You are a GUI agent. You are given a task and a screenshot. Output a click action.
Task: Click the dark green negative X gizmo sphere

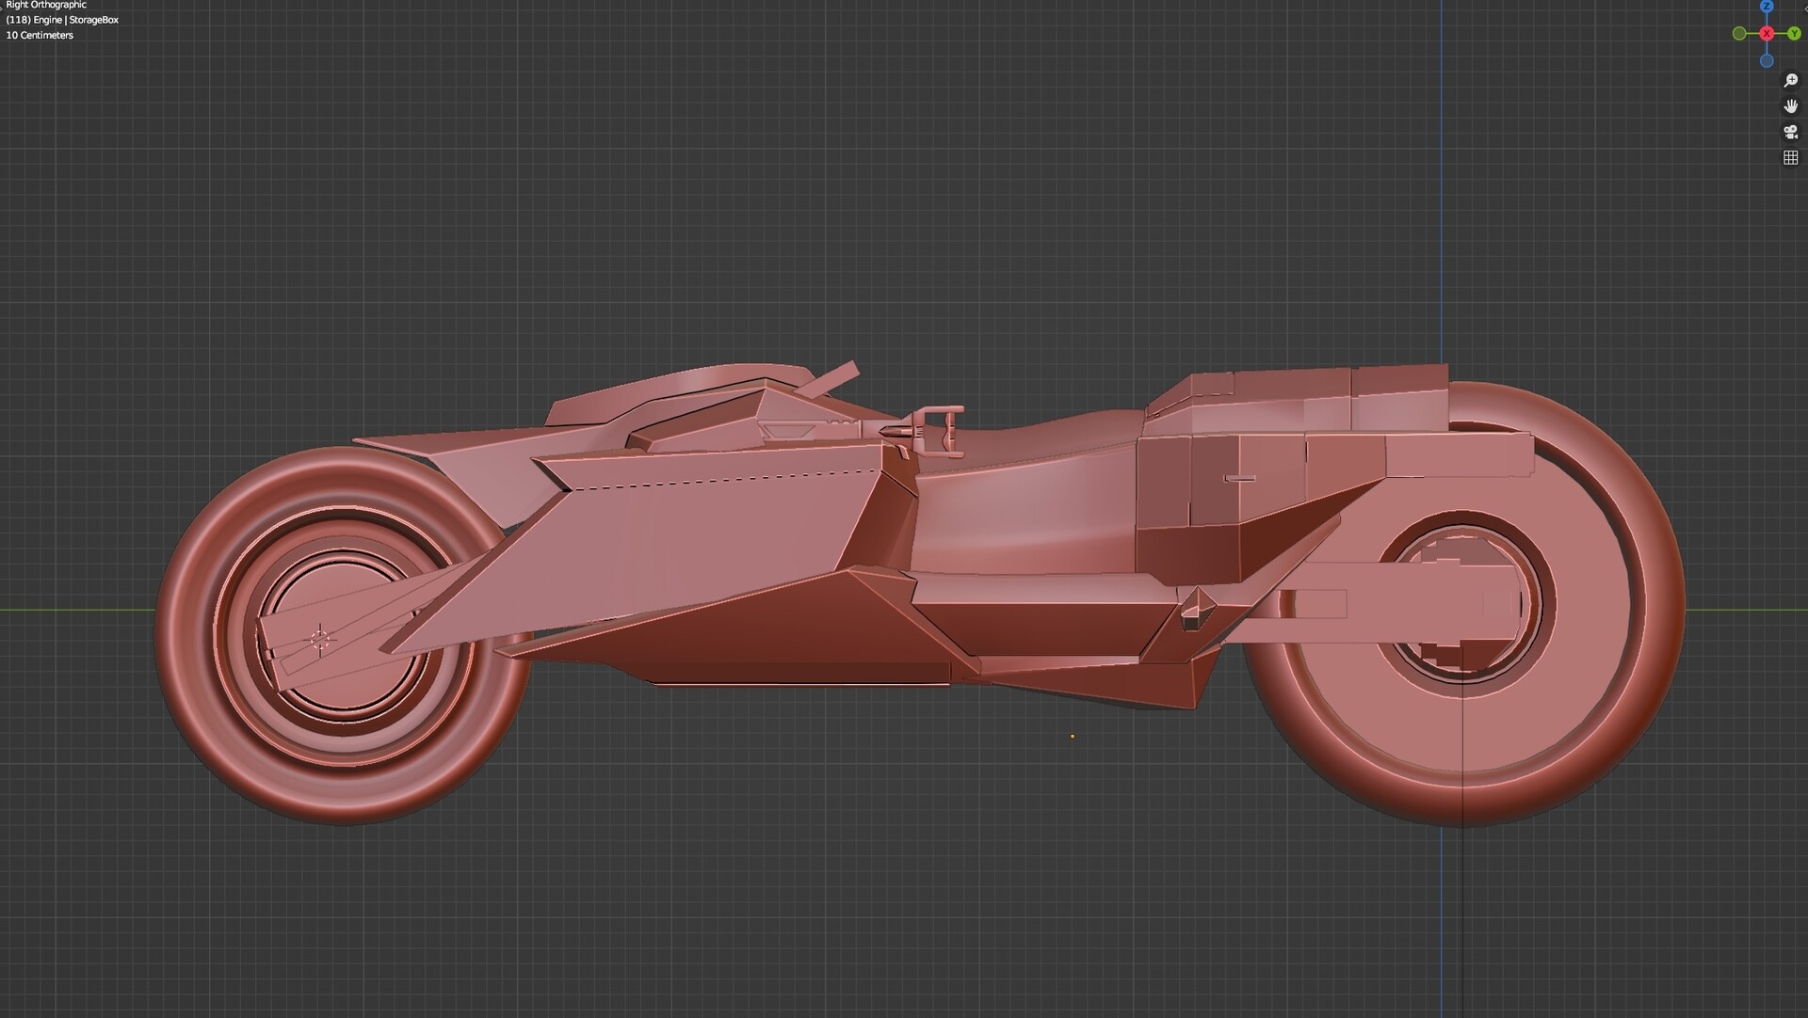[x=1739, y=33]
